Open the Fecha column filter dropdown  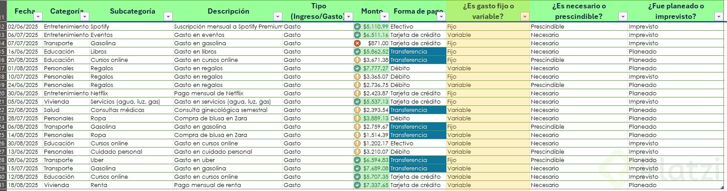point(38,17)
